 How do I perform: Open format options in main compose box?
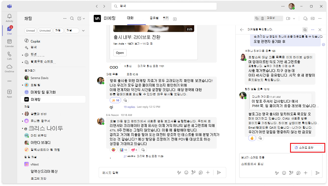(x=179, y=172)
